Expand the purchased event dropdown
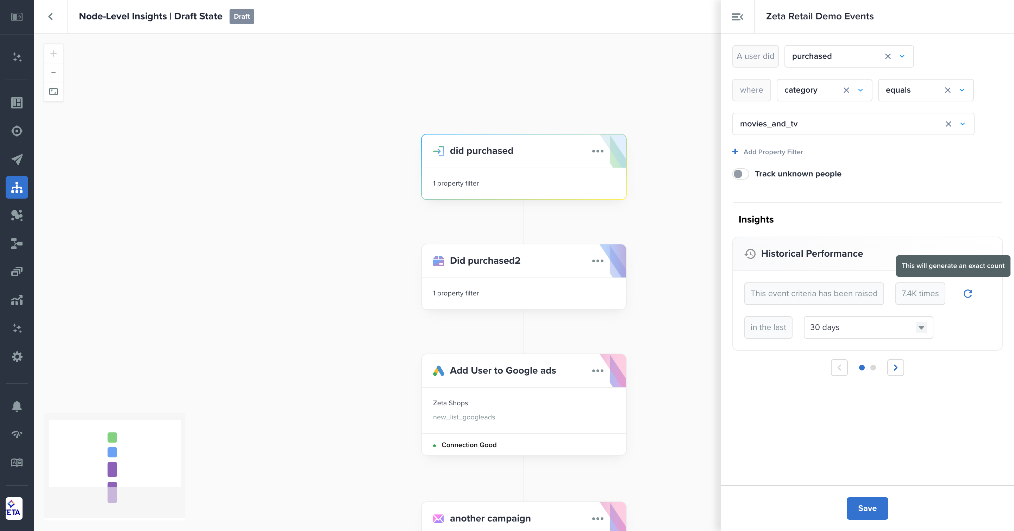This screenshot has width=1014, height=531. [x=902, y=56]
